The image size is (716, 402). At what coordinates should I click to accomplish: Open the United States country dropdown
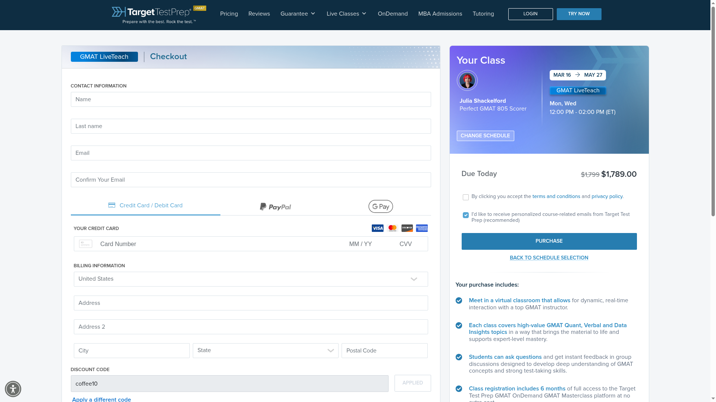(251, 279)
